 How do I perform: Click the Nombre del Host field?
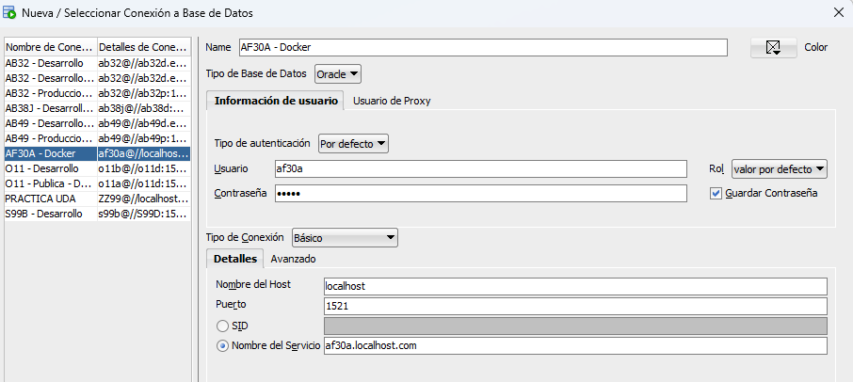point(575,286)
